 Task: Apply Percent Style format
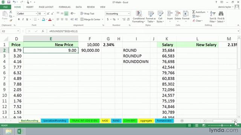coord(114,19)
